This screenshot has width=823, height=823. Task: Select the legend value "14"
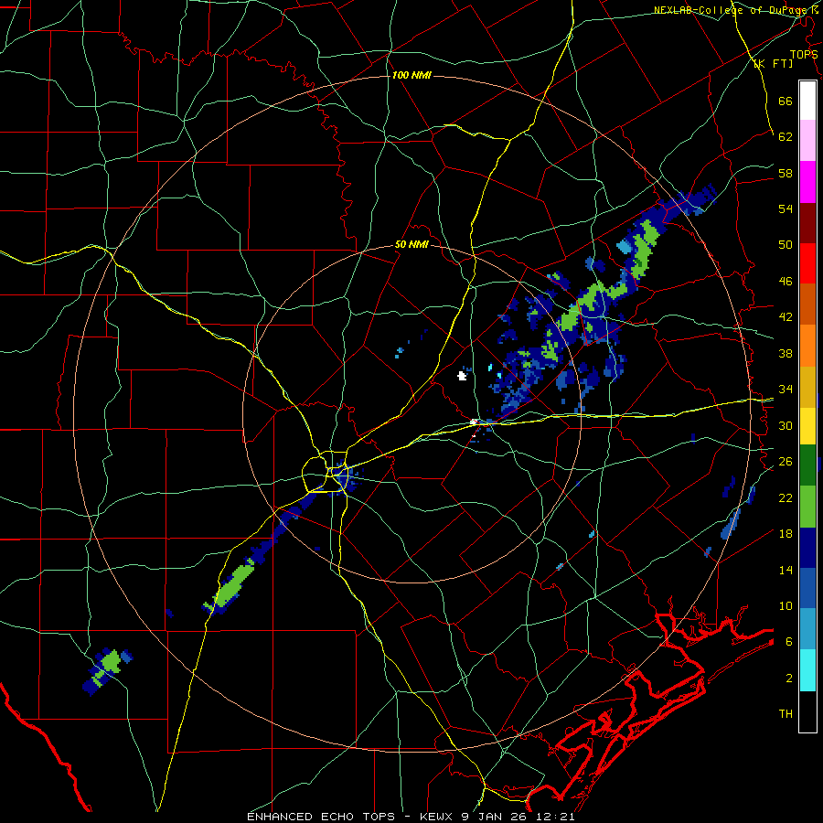pos(786,570)
